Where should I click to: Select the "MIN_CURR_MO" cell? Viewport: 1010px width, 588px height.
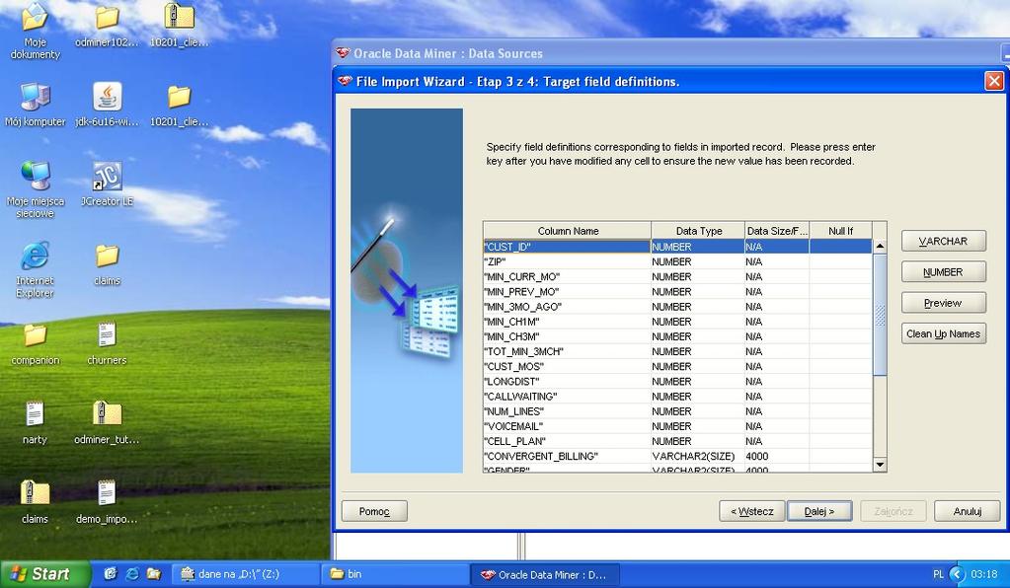568,276
